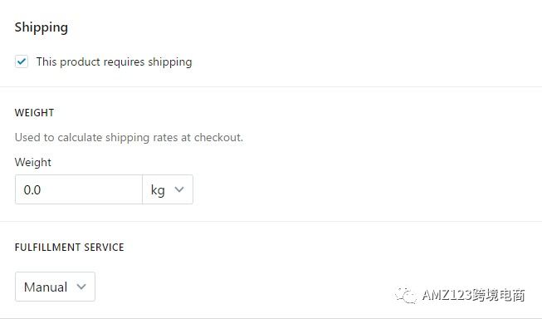
Task: Click the word 'shipping' in the checkbox label
Action: click(169, 62)
